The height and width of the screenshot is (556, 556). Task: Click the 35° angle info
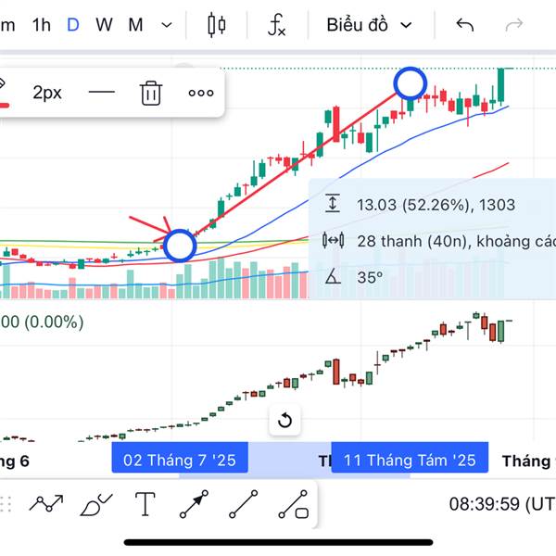[x=370, y=277]
